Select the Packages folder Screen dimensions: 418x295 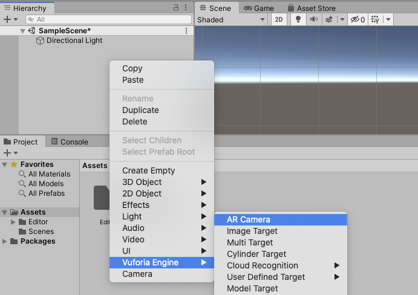38,241
